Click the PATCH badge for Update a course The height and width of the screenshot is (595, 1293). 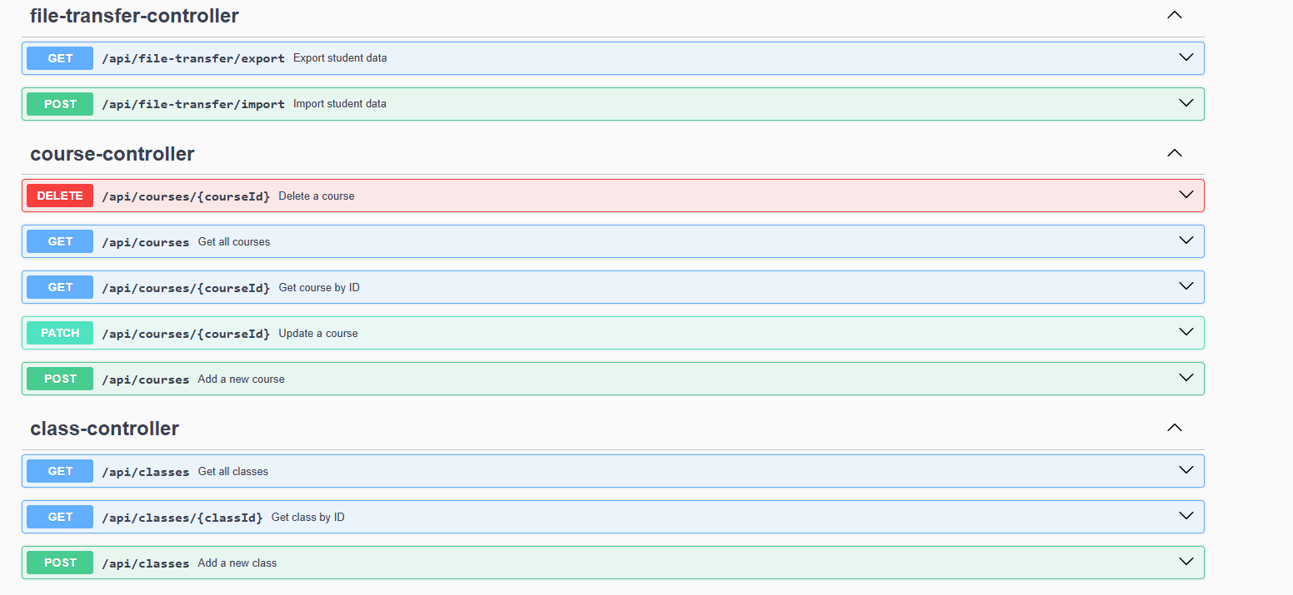(60, 333)
